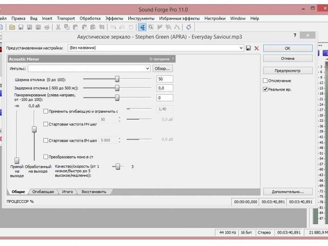Image resolution: width=328 pixels, height=246 pixels.
Task: Click the greyed-out Undo toolbar icon
Action: click(x=114, y=27)
